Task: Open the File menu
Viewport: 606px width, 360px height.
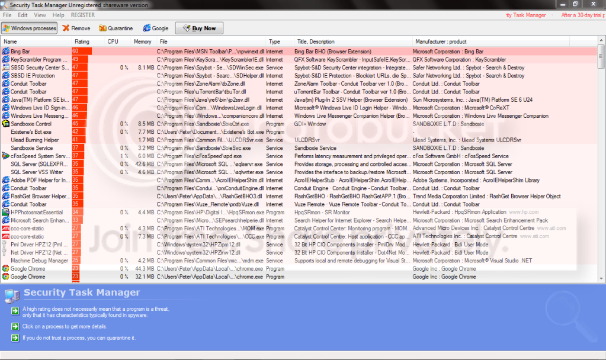Action: [7, 15]
